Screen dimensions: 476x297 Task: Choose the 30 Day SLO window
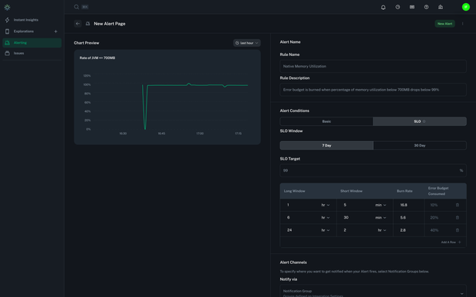point(419,145)
